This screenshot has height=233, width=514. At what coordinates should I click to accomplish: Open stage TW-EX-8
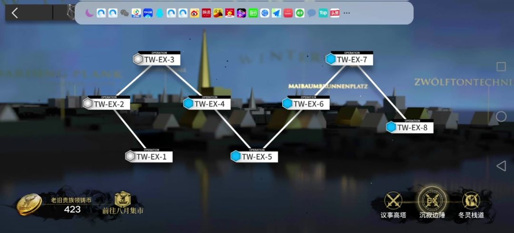tap(410, 126)
